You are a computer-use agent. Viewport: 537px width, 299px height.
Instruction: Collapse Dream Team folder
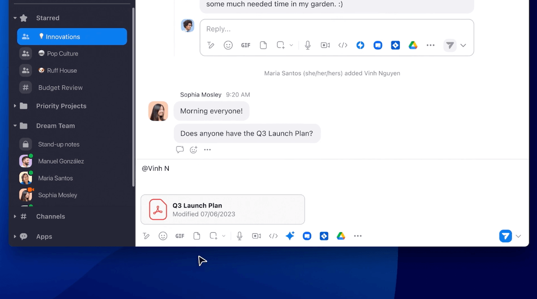coord(15,126)
